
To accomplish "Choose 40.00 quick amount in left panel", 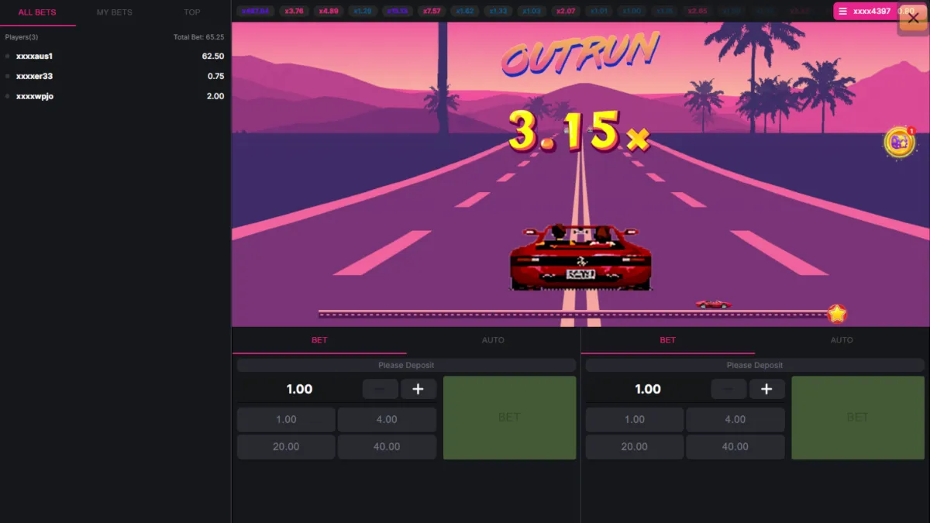I will pyautogui.click(x=387, y=447).
